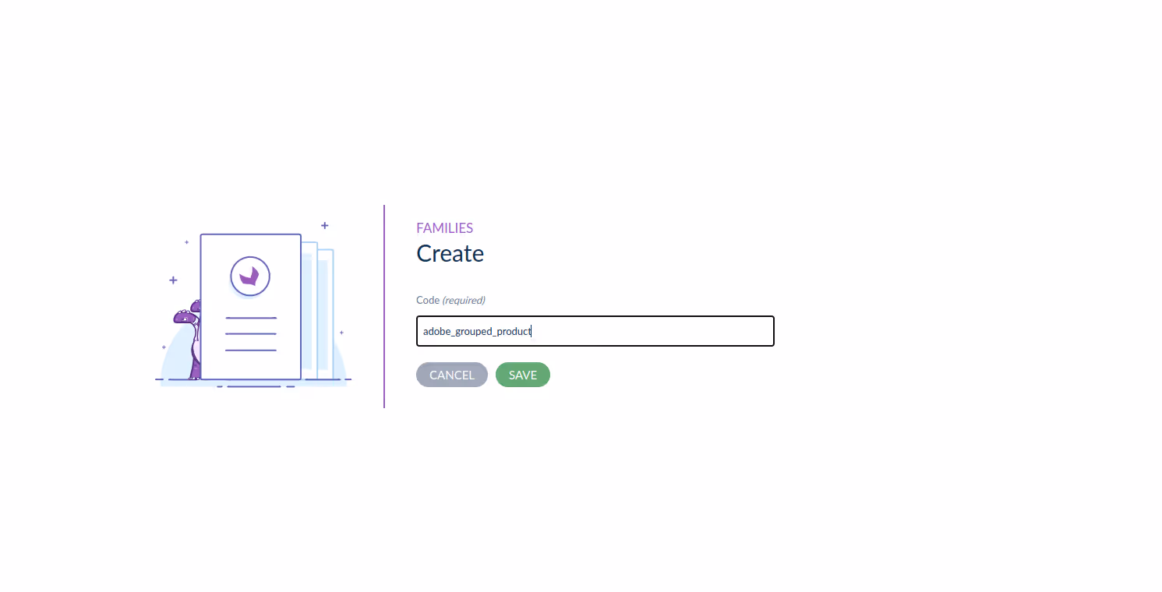
Task: Click the Create heading
Action: click(x=450, y=253)
